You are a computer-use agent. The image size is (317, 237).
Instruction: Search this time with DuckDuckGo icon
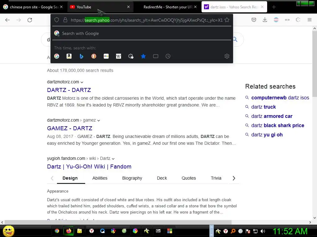point(94,56)
